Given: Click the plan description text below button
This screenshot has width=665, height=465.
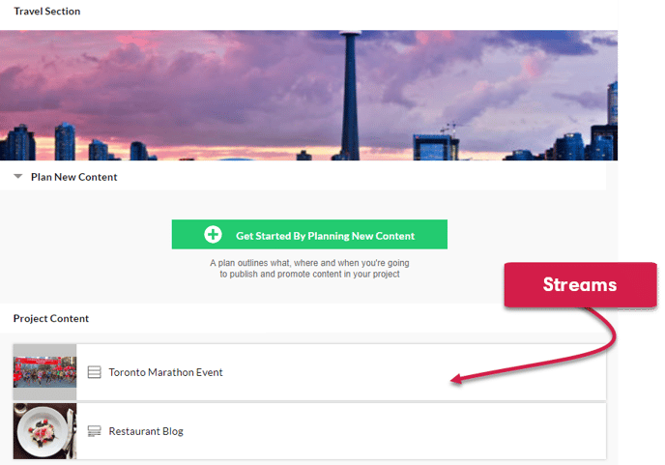Looking at the screenshot, I should click(x=309, y=268).
